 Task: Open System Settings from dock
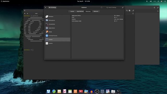[102, 91]
